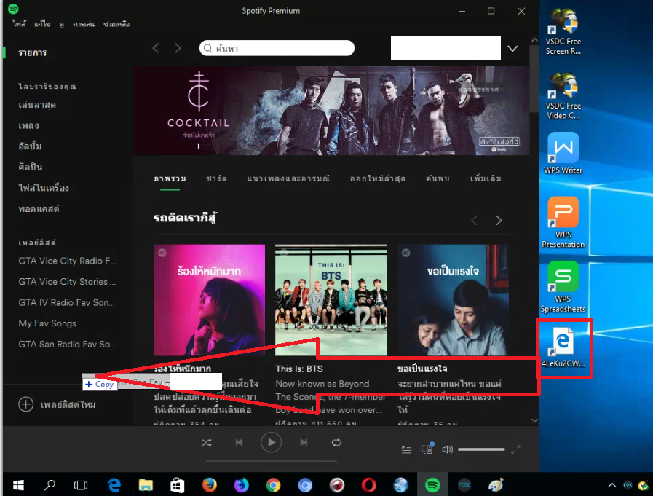
Task: Open the ขอเป็นแรงใจ playlist cover
Action: click(453, 300)
